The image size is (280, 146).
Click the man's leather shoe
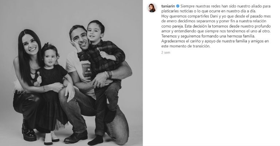pyautogui.click(x=76, y=137)
